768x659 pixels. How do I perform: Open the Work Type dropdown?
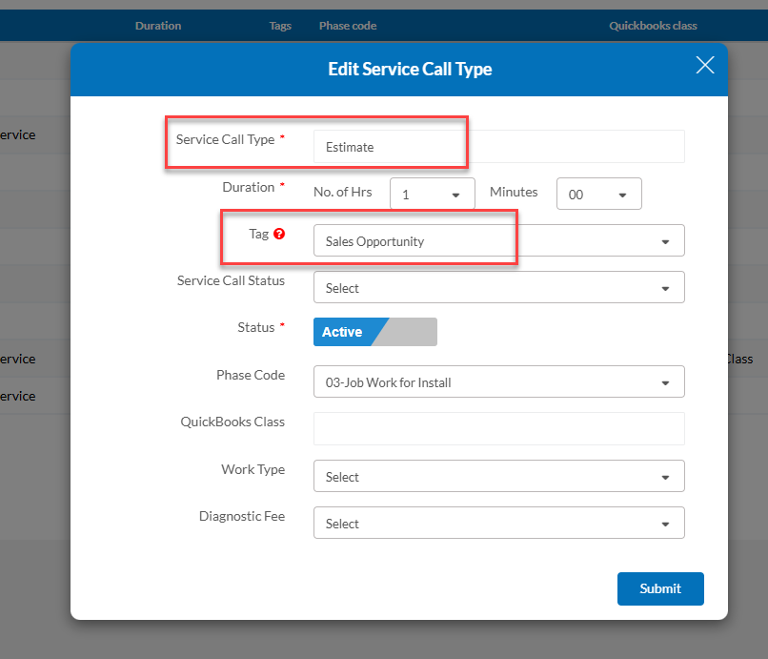point(497,477)
